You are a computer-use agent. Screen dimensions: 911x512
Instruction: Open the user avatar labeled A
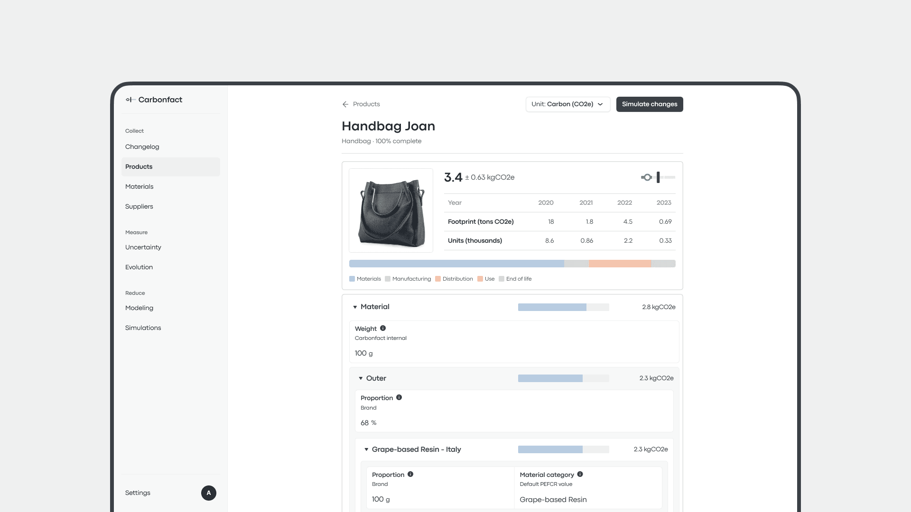pyautogui.click(x=209, y=493)
